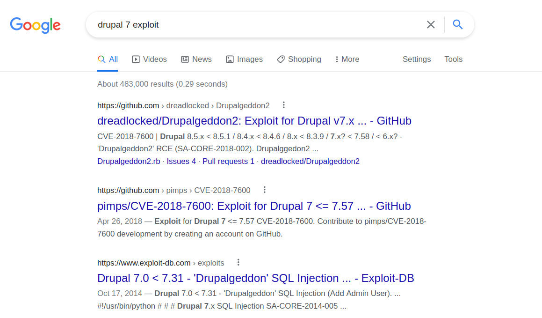Open options menu for dreadlocked Drupalgeddon2 result
Screen dimensions: 542x318
click(x=284, y=105)
